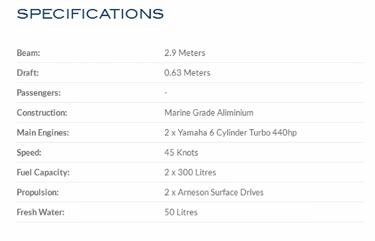Click the Propulsion label

(37, 192)
